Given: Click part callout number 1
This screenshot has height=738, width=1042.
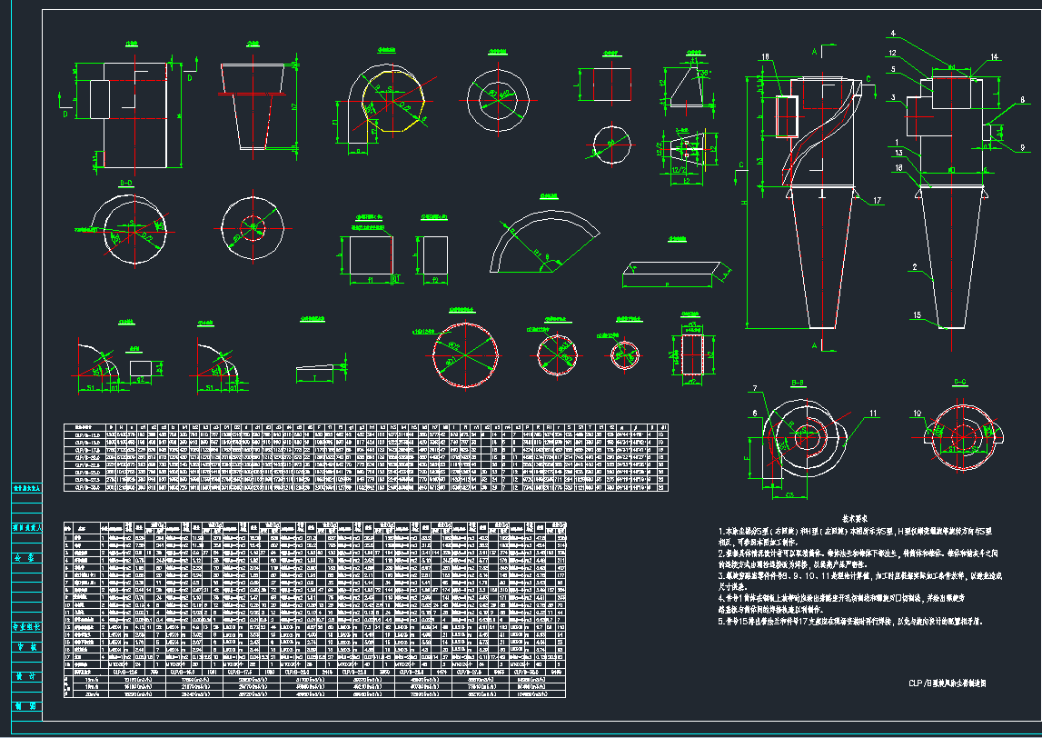Looking at the screenshot, I should 897,142.
